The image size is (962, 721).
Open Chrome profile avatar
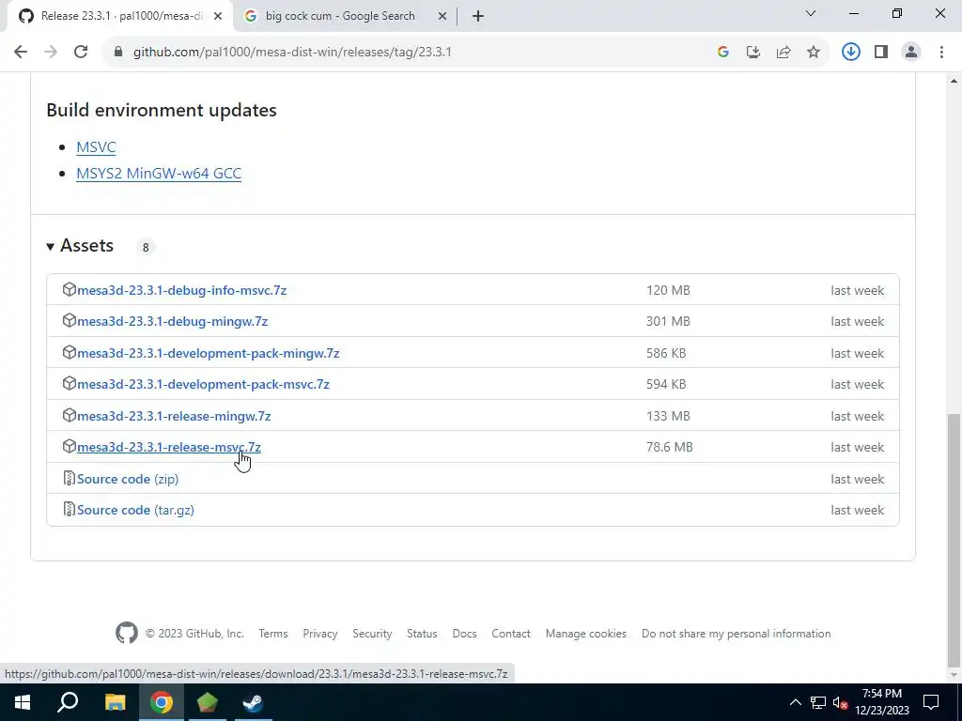pos(911,53)
